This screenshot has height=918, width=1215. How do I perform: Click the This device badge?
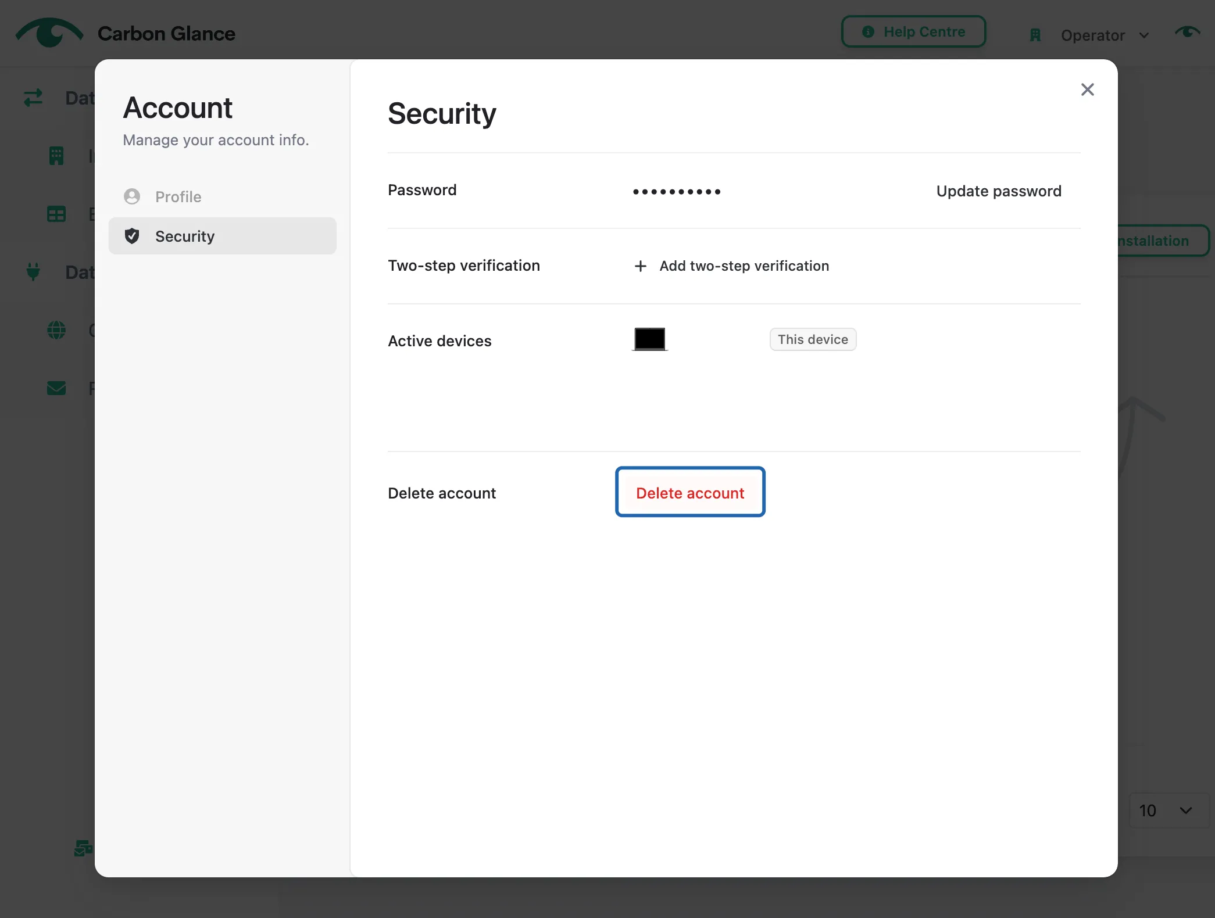point(813,339)
